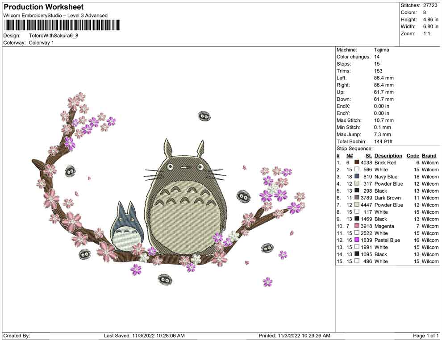Select the Pastel Blue purple swatch
Screen dimensions: 442x340
[x=357, y=240]
